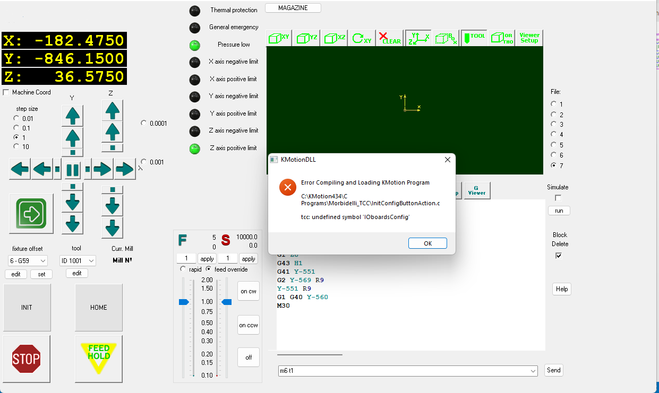Toggle the bounding Box display icon
This screenshot has width=659, height=393.
(x=446, y=38)
